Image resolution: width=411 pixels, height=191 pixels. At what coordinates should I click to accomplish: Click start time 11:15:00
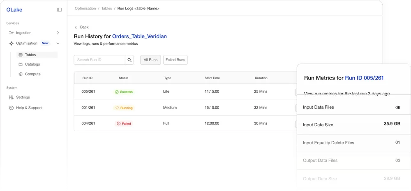pyautogui.click(x=212, y=92)
